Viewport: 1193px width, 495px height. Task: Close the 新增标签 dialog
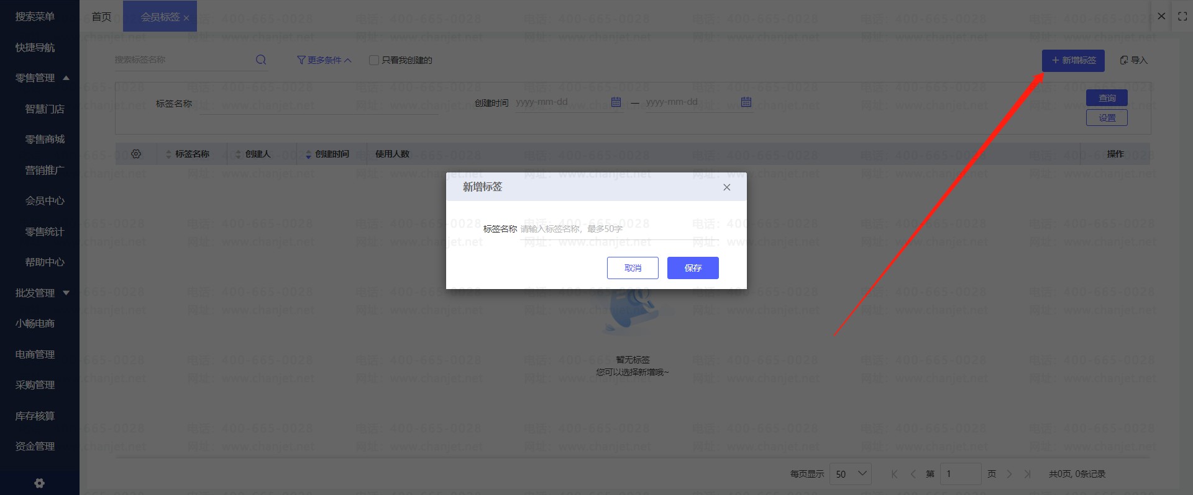(x=726, y=187)
